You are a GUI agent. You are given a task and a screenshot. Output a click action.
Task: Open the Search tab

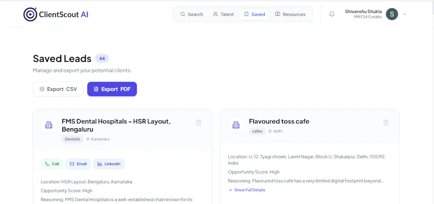pos(192,15)
